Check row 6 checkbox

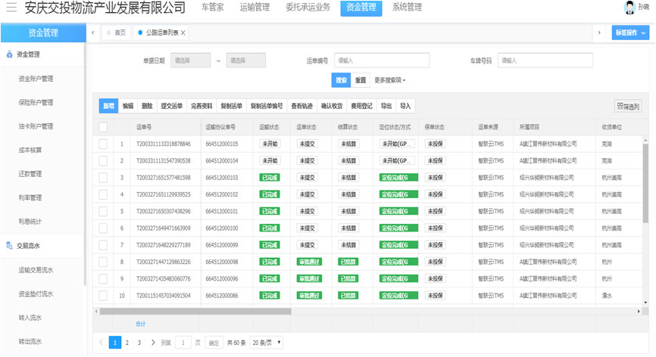pyautogui.click(x=103, y=228)
